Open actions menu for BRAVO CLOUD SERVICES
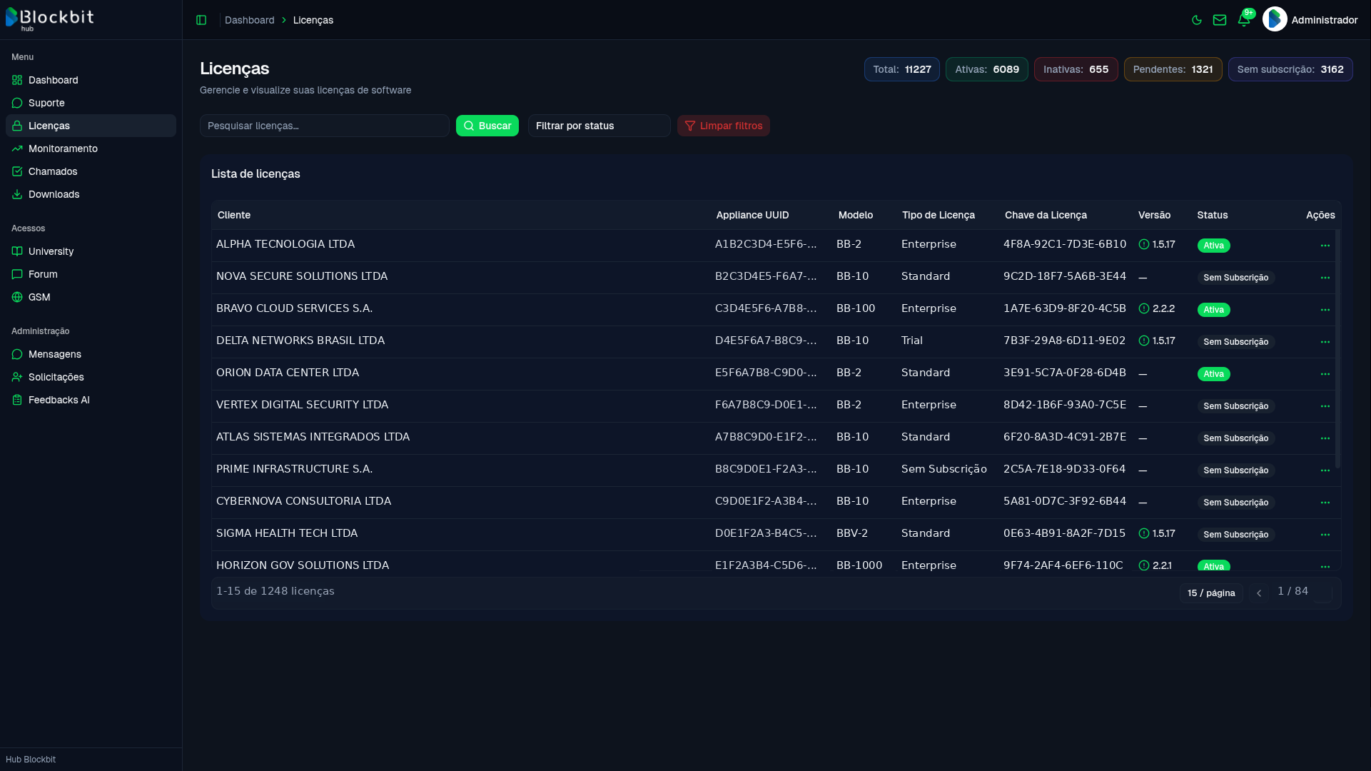1371x771 pixels. [x=1325, y=310]
